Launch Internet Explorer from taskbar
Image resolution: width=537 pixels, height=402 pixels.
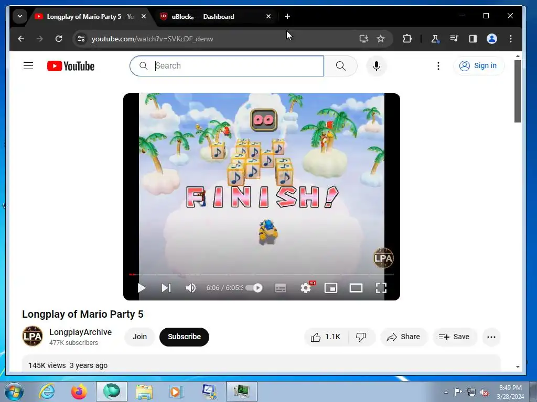pos(47,392)
